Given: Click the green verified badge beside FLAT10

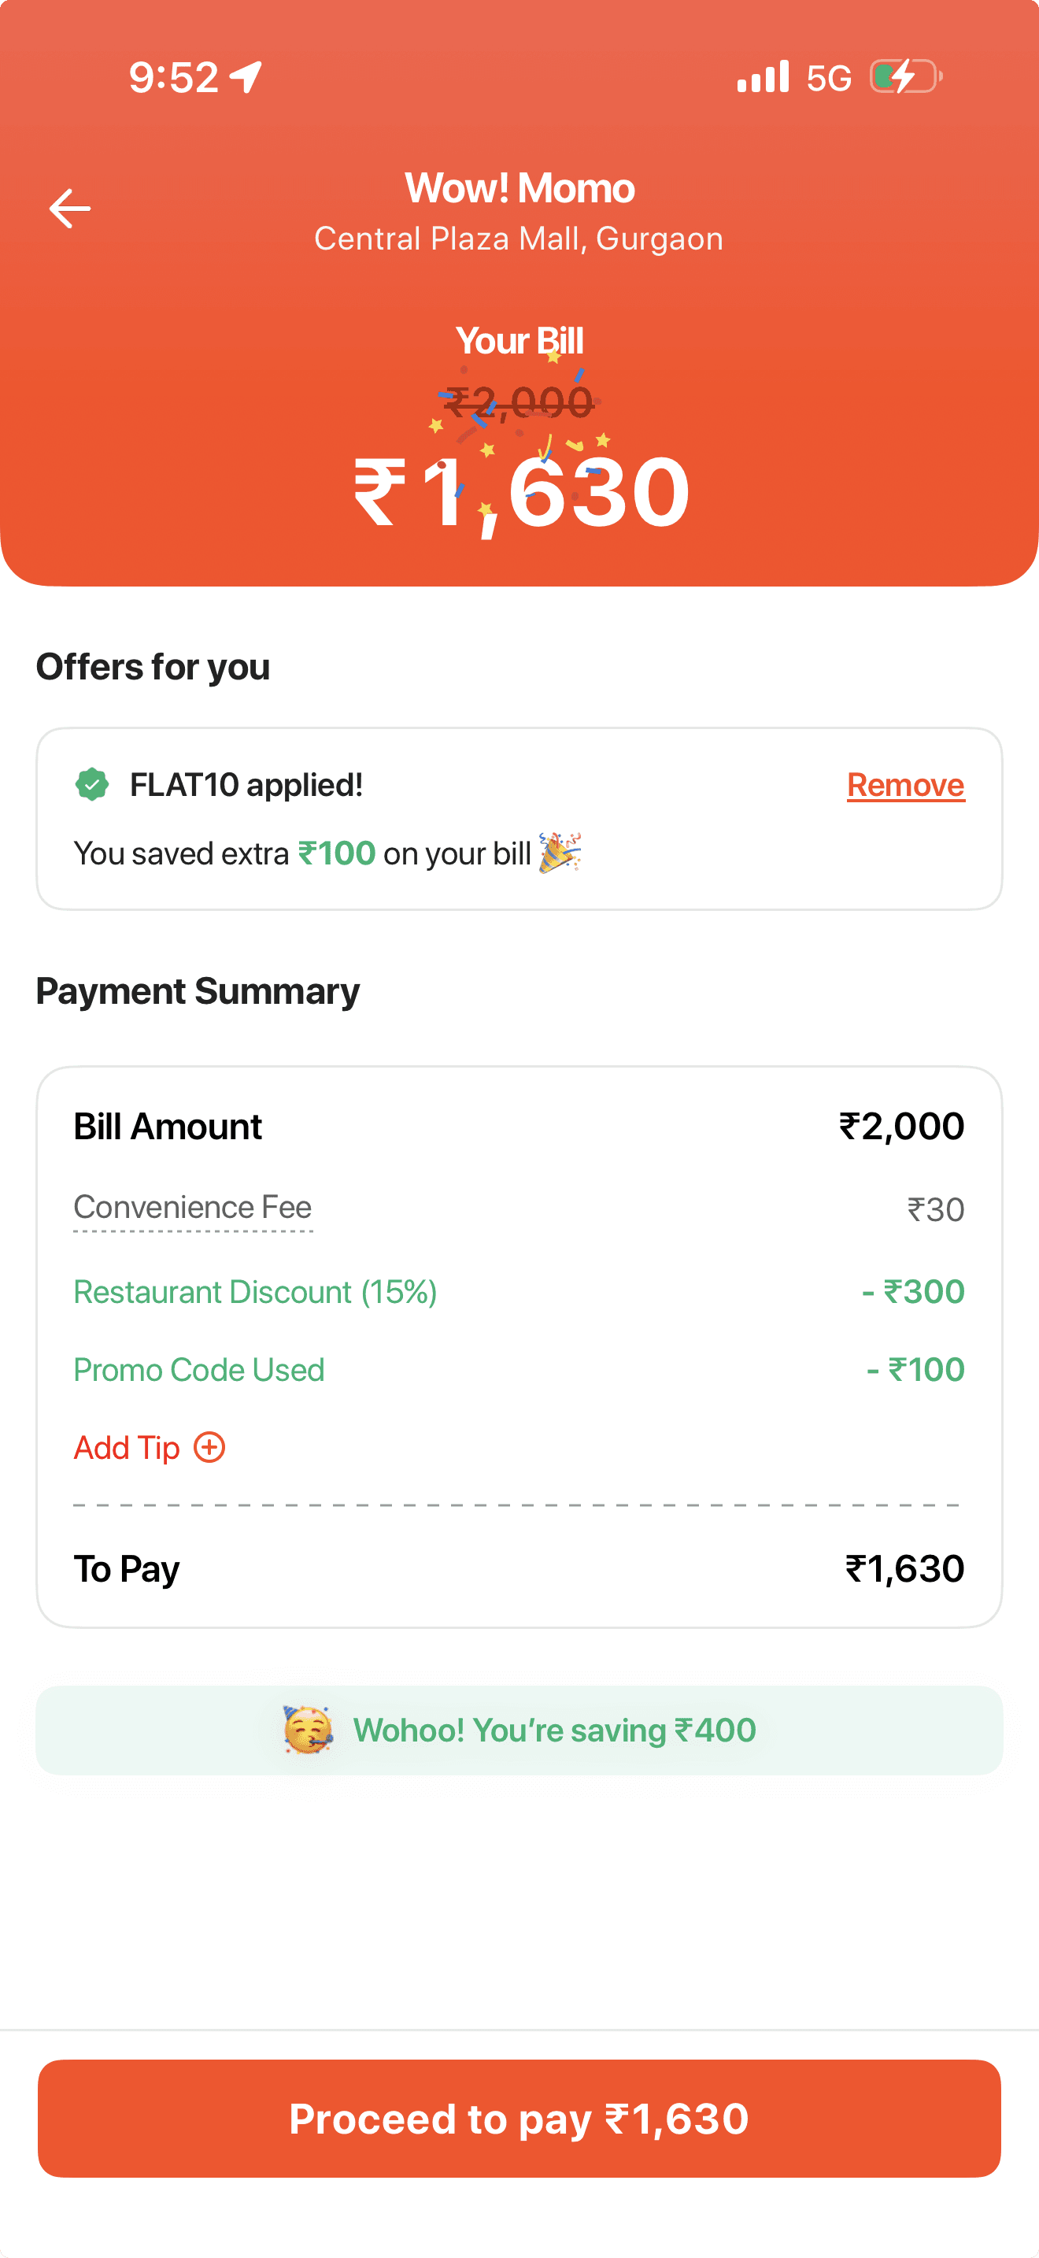Looking at the screenshot, I should pos(92,784).
